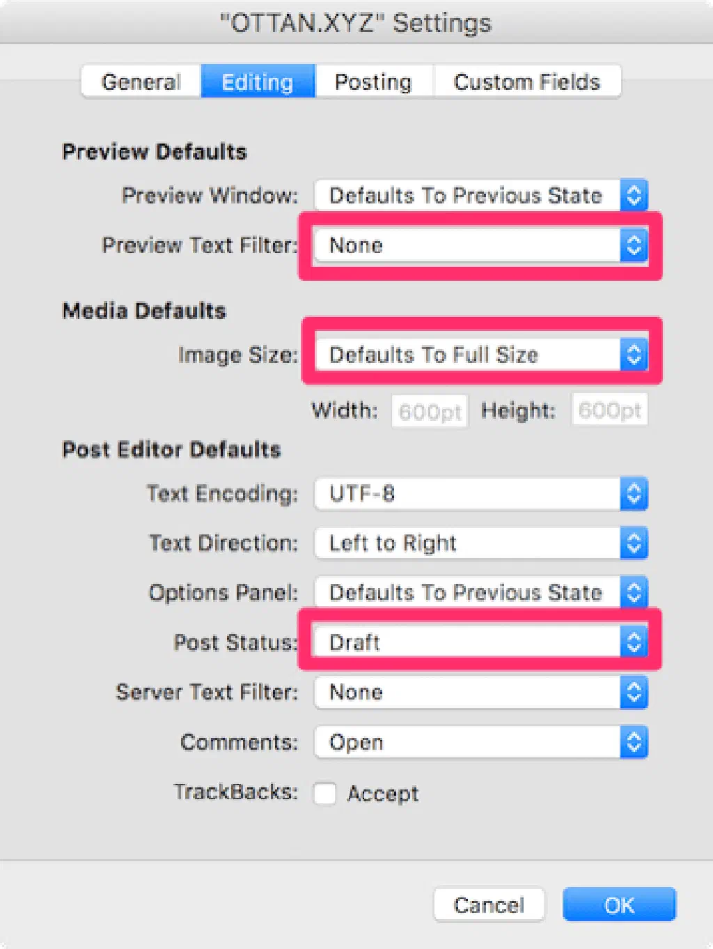
Task: Open the Posting tab
Action: pyautogui.click(x=373, y=82)
